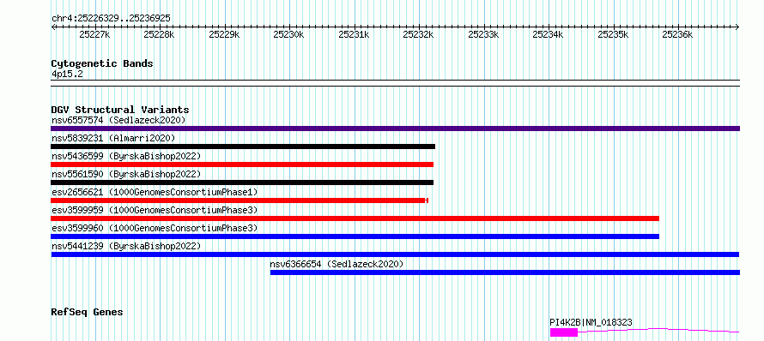The image size is (764, 341).
Task: Click the PI4K2B magenta exon block
Action: click(x=564, y=332)
